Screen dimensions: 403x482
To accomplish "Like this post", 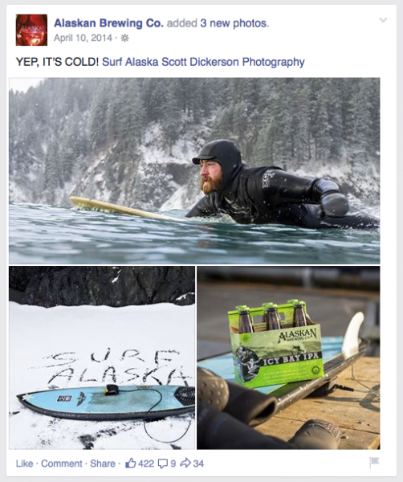I will point(24,464).
